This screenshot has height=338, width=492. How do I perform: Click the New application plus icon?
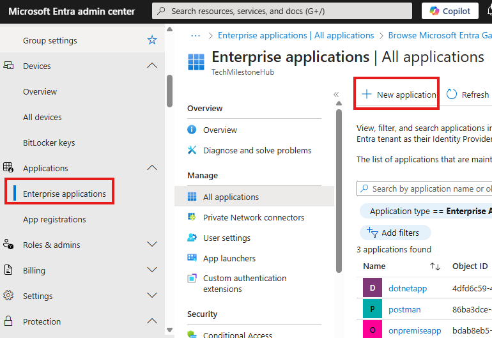click(367, 95)
